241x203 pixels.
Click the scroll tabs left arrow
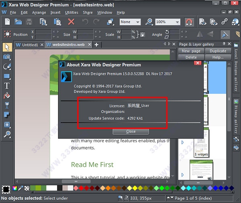click(x=165, y=44)
